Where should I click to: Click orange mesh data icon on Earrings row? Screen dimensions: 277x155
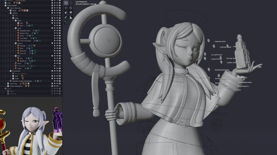(x=34, y=46)
